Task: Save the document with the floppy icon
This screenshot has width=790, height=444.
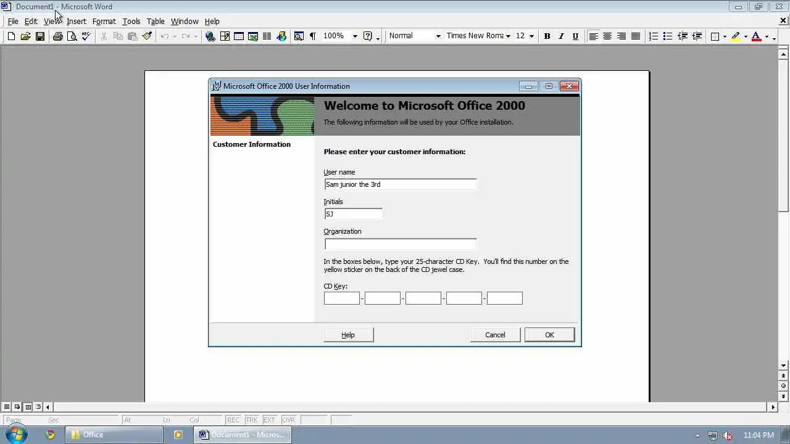Action: (x=39, y=36)
